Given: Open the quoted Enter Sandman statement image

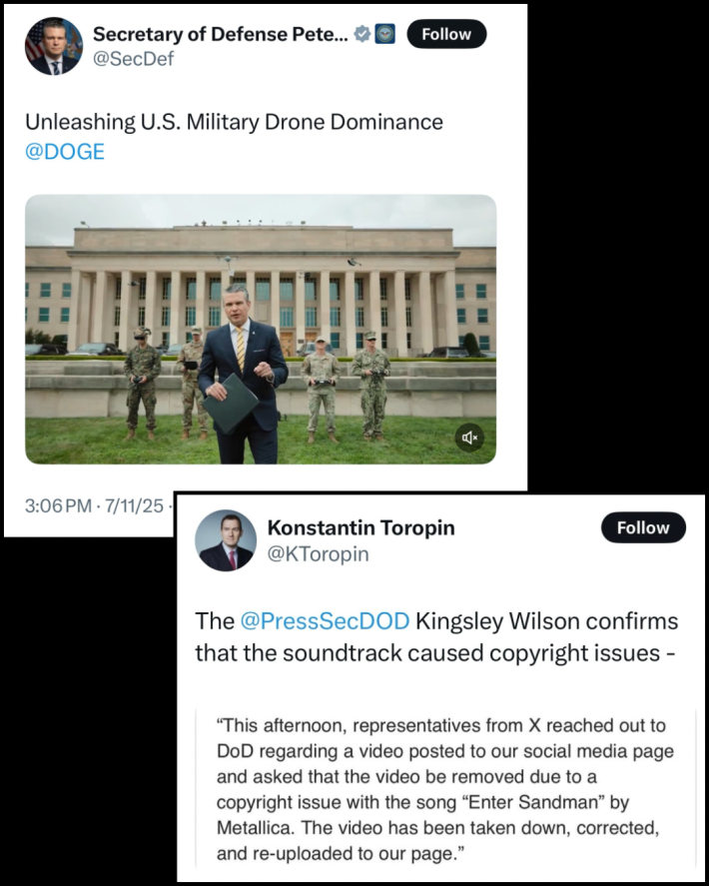Looking at the screenshot, I should 445,789.
